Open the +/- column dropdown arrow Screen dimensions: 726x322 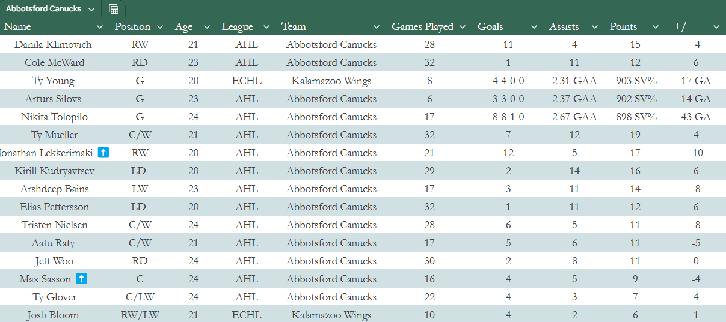716,27
